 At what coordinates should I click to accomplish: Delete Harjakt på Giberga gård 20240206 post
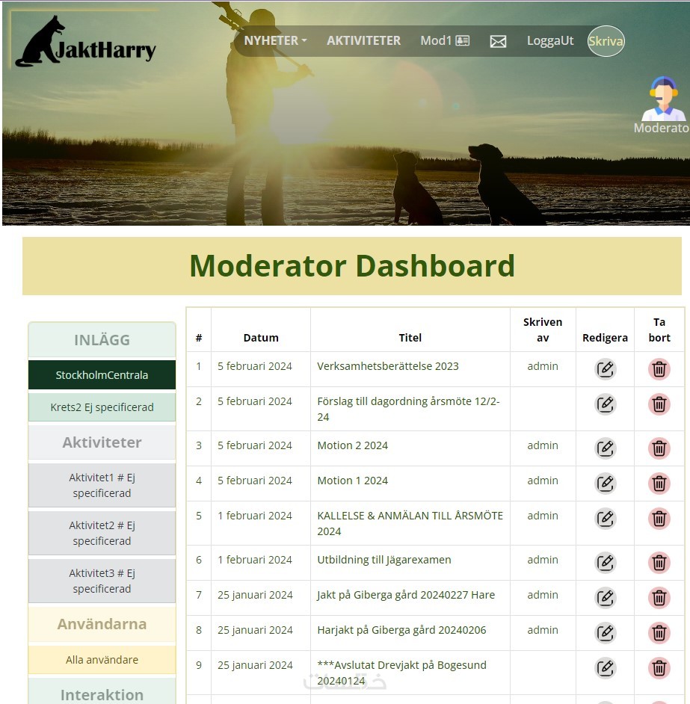coord(659,633)
